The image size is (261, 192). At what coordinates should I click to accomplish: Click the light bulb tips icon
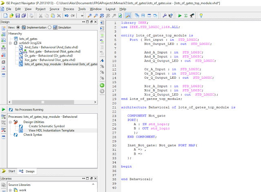tap(201, 15)
